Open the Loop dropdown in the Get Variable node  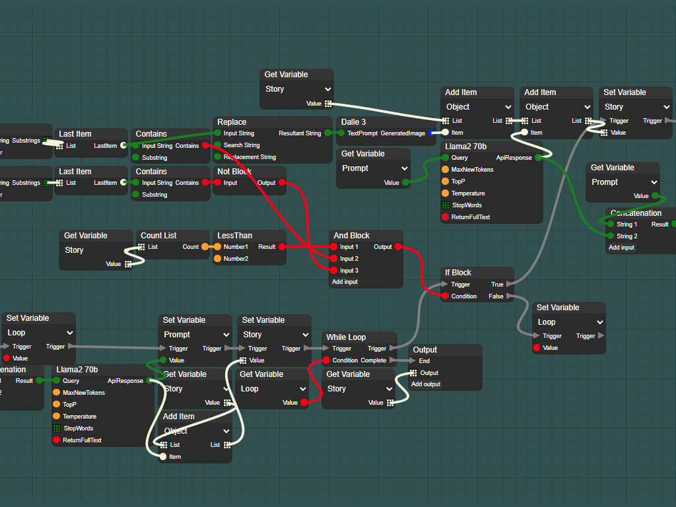pyautogui.click(x=273, y=389)
